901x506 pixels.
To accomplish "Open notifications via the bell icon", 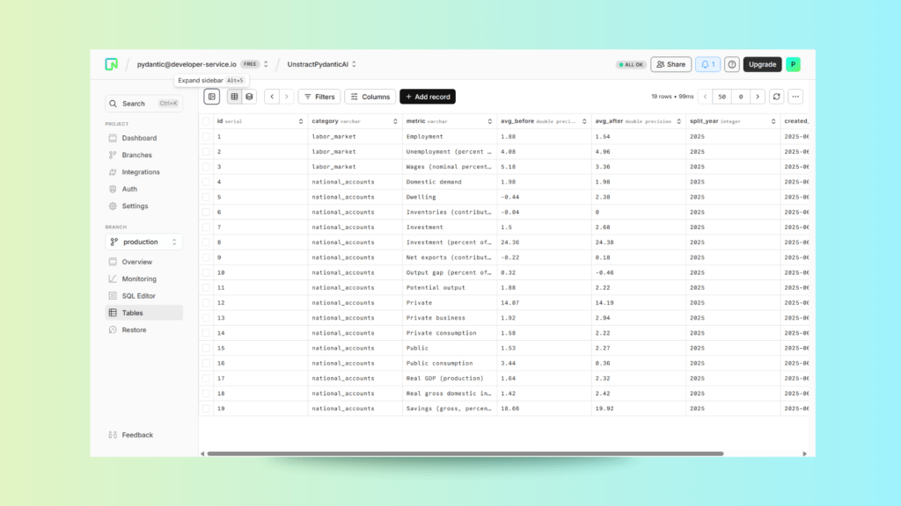I will (x=707, y=64).
